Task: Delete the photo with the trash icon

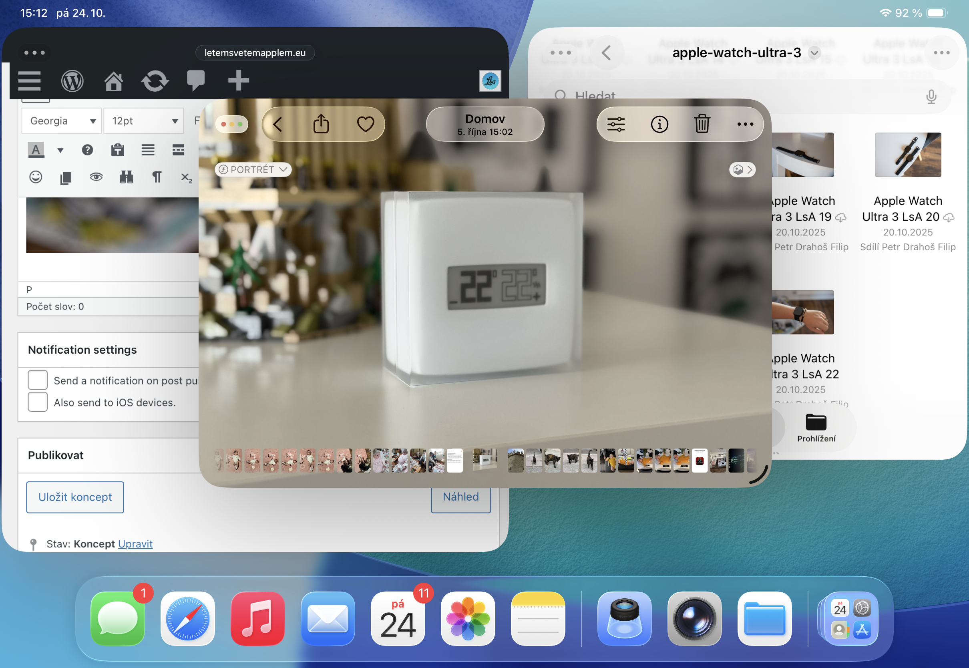Action: click(702, 124)
